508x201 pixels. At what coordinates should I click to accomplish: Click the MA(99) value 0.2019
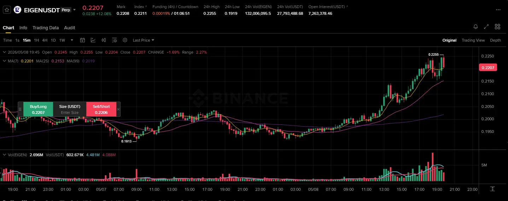click(88, 61)
